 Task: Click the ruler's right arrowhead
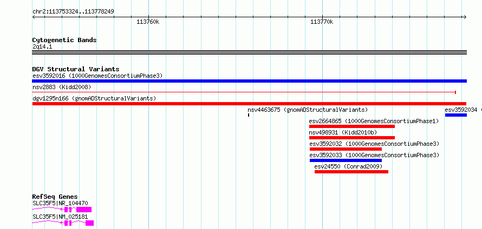point(465,17)
